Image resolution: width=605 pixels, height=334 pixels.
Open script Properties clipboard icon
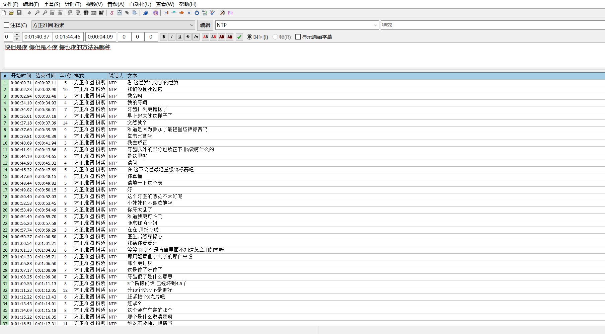pyautogui.click(x=120, y=13)
